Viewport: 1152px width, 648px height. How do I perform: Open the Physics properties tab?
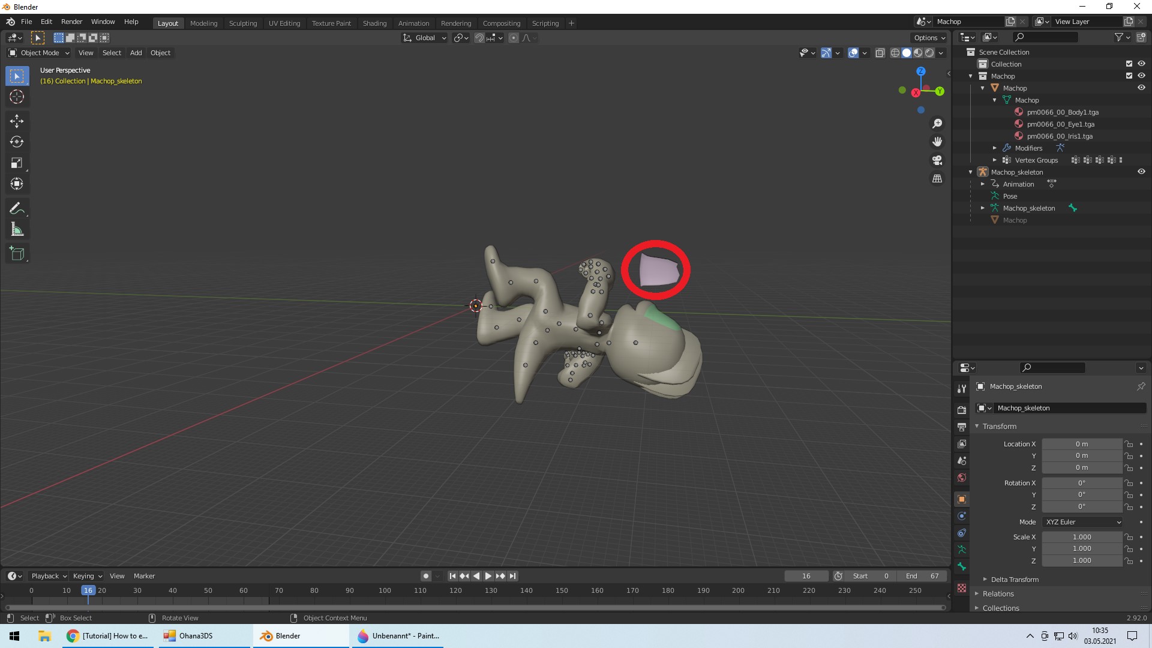click(x=962, y=516)
